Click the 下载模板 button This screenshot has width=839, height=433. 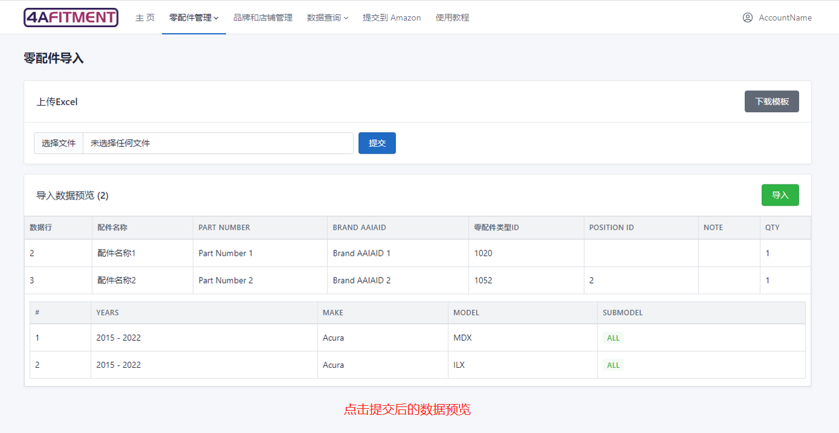pos(771,101)
